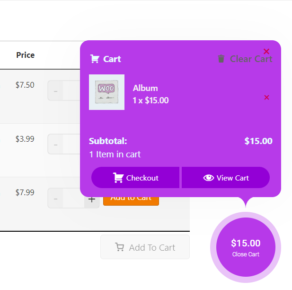Click cart icon on gray Add To Cart

120,247
